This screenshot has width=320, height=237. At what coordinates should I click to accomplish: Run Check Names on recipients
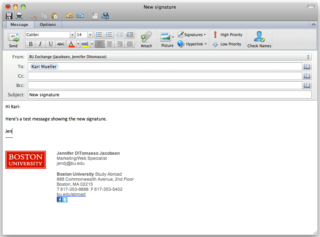(x=259, y=39)
